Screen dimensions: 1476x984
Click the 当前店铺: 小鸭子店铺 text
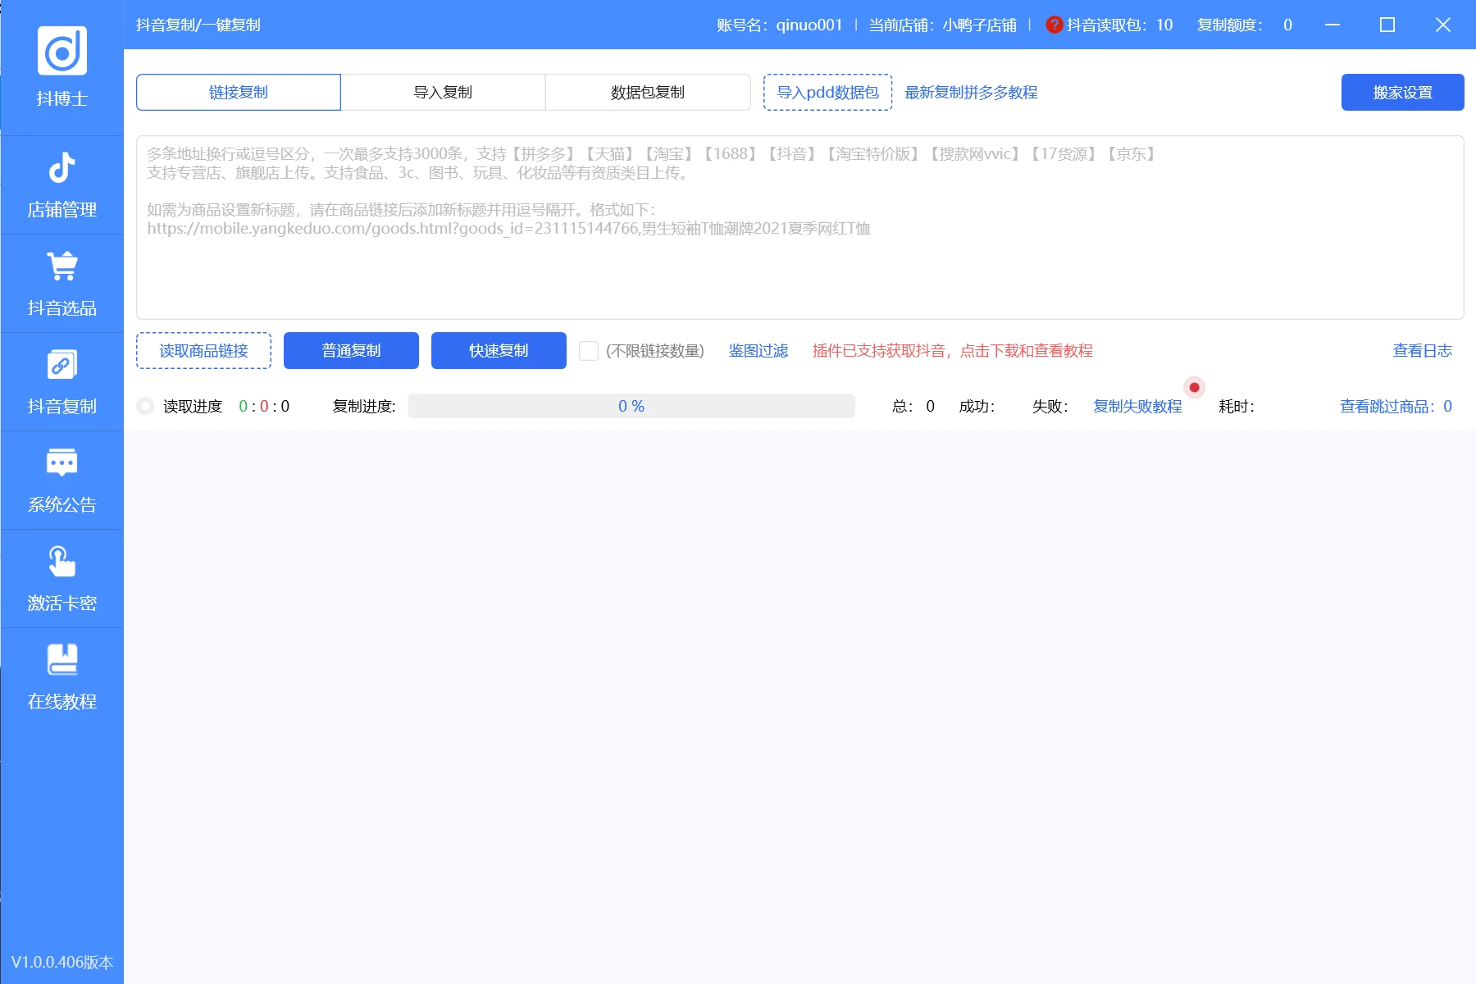tap(943, 25)
